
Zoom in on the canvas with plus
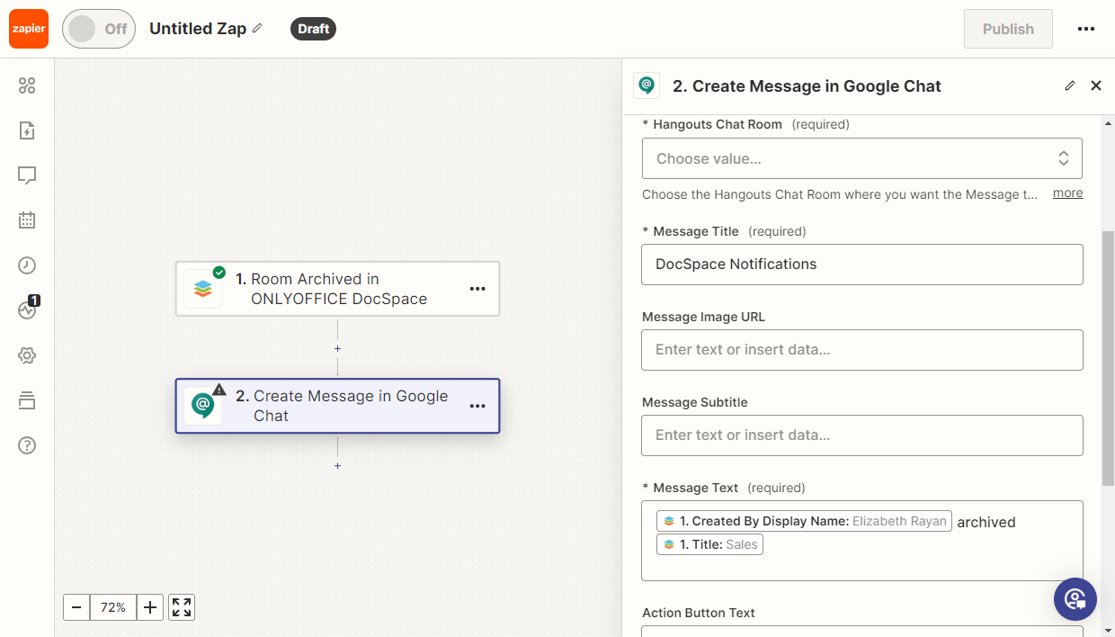point(150,607)
